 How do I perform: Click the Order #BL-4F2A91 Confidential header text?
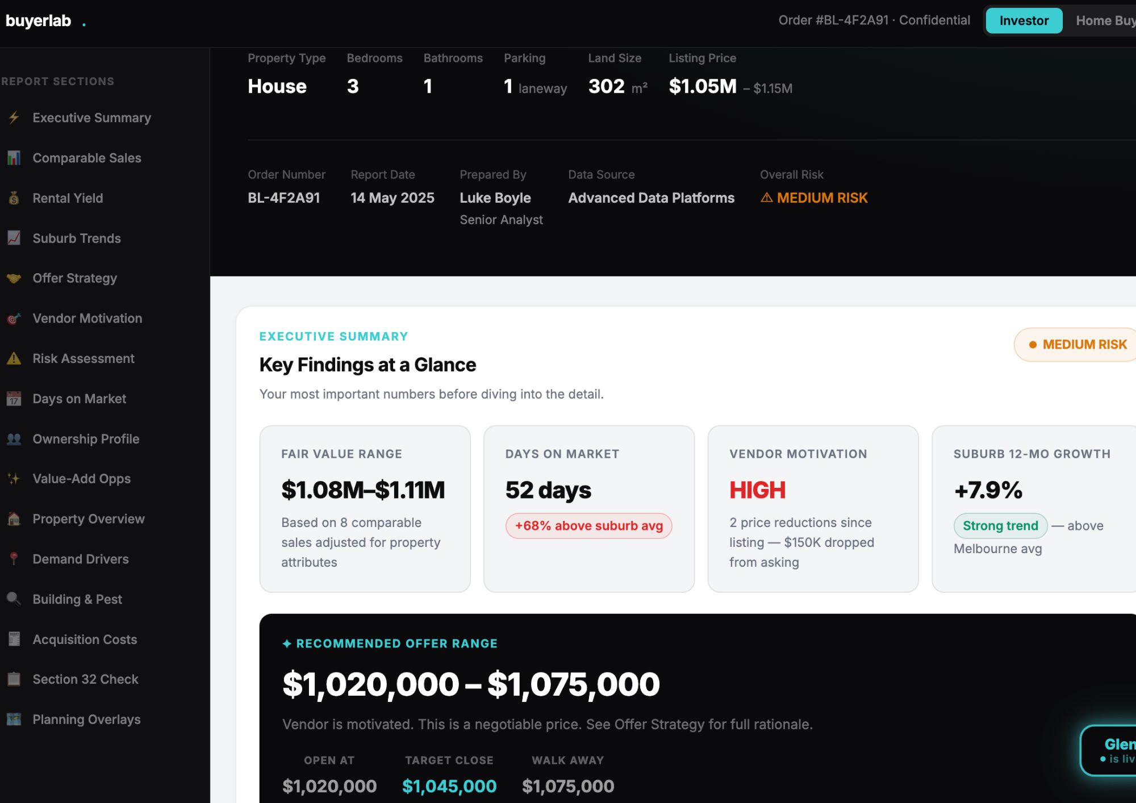click(x=874, y=20)
